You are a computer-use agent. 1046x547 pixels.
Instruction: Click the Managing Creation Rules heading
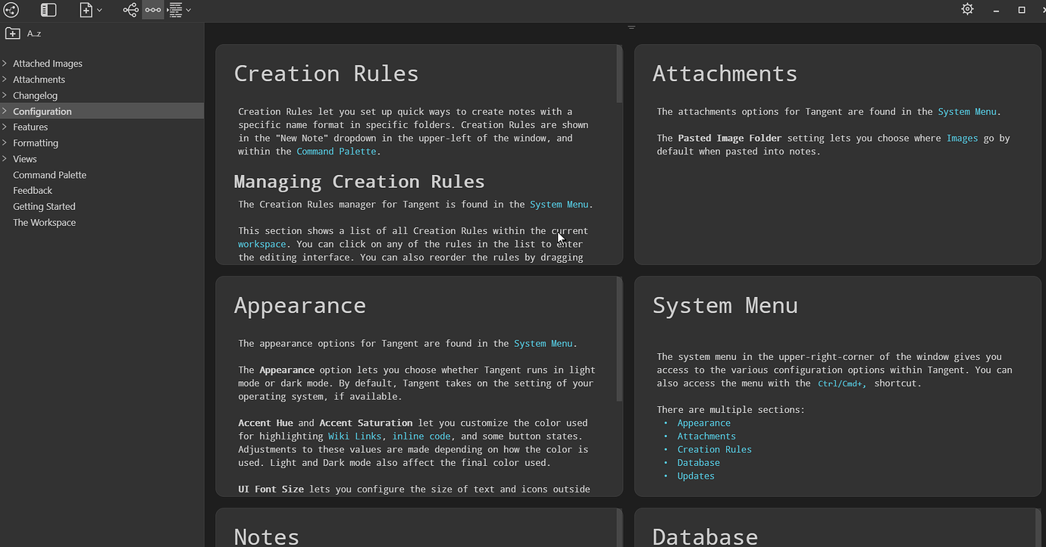click(359, 182)
